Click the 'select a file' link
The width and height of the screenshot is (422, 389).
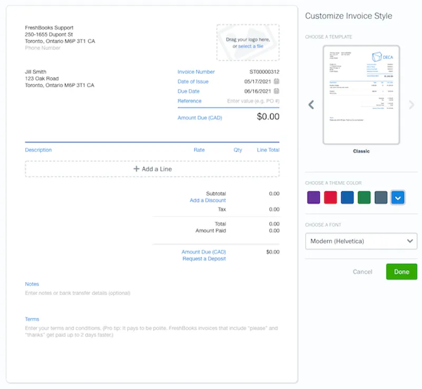251,46
